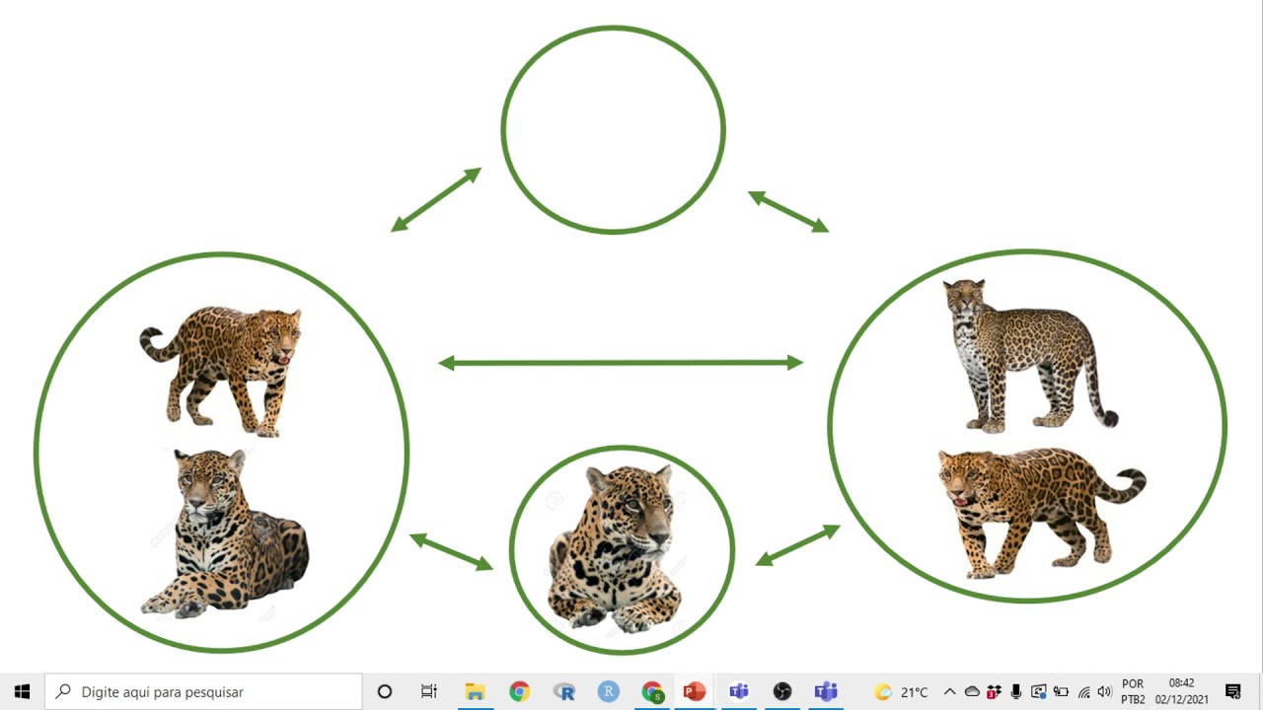Image resolution: width=1263 pixels, height=710 pixels.
Task: Open the notification action center
Action: click(1233, 691)
